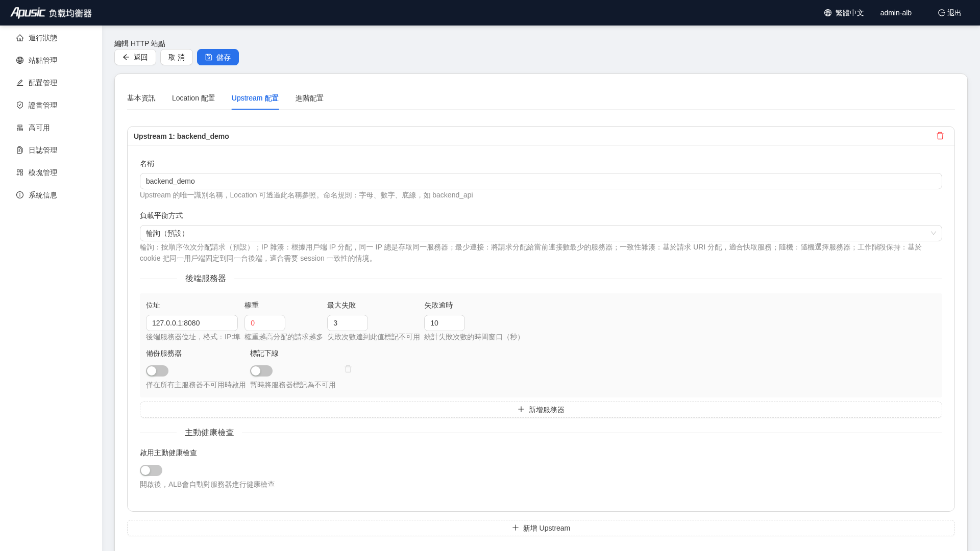
Task: Open 站點管理 in the sidebar
Action: coord(51,60)
